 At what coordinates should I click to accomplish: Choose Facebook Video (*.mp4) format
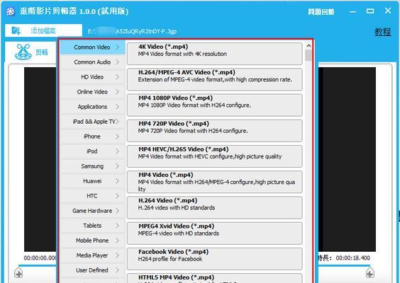click(x=215, y=259)
